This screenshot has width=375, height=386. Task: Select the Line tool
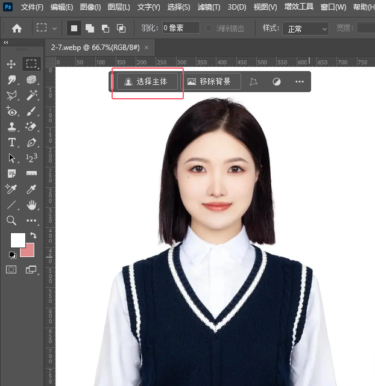click(11, 205)
